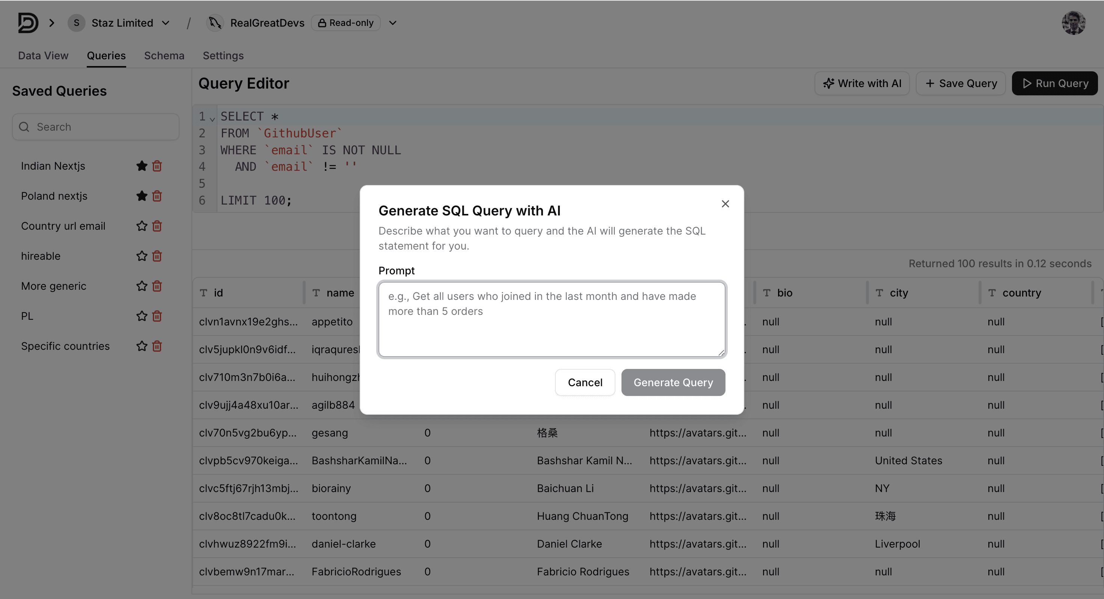
Task: Click the logo icon at top left
Action: click(28, 23)
